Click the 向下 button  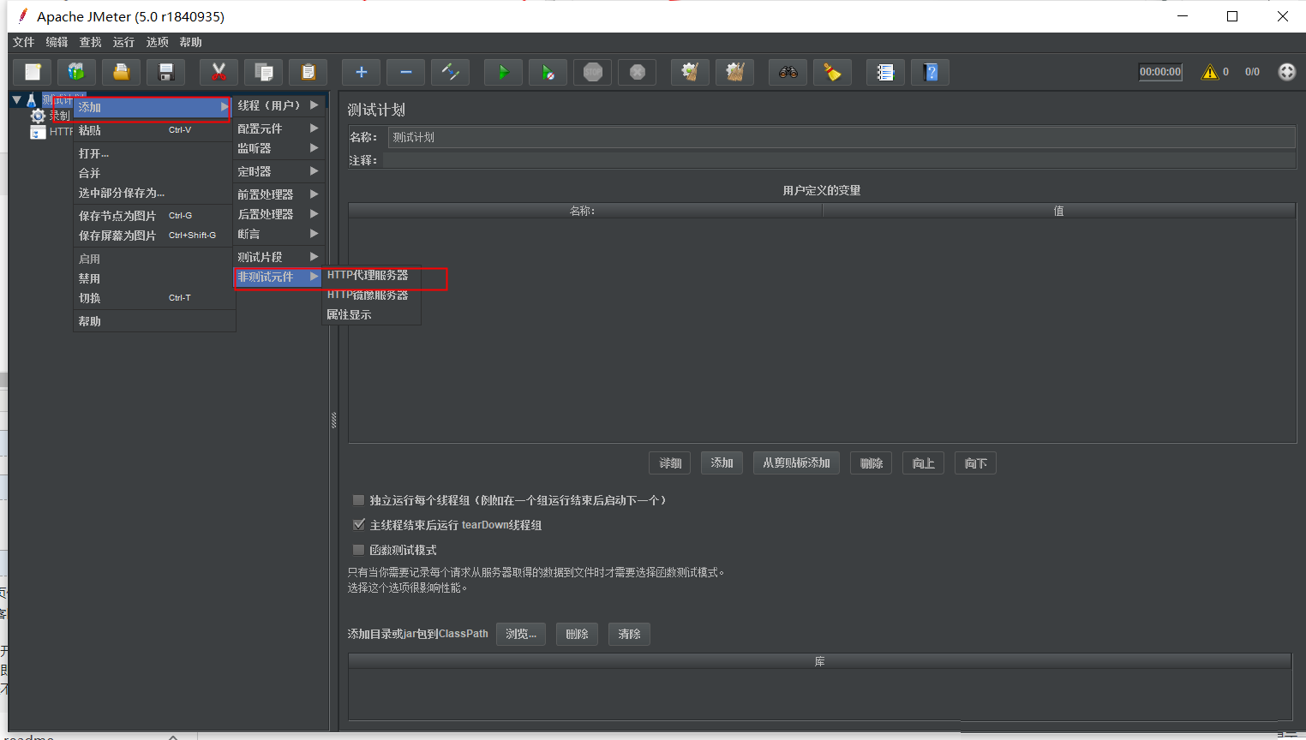[975, 463]
